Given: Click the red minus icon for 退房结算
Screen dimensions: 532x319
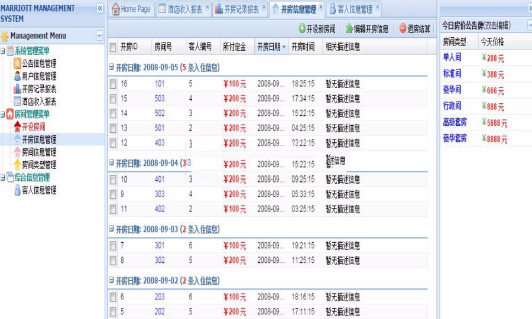Looking at the screenshot, I should point(403,28).
